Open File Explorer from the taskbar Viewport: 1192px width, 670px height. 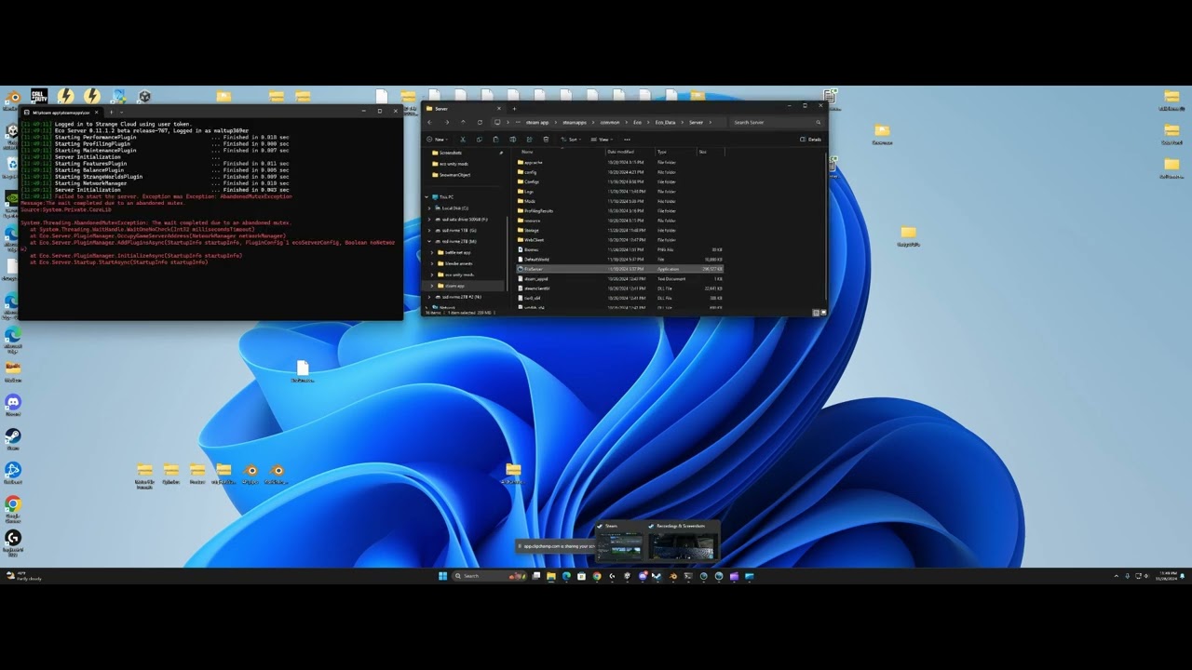(551, 576)
